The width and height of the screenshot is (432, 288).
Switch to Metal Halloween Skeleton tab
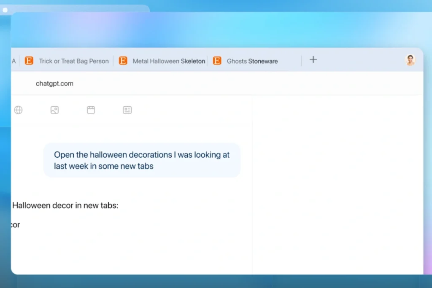coord(168,61)
